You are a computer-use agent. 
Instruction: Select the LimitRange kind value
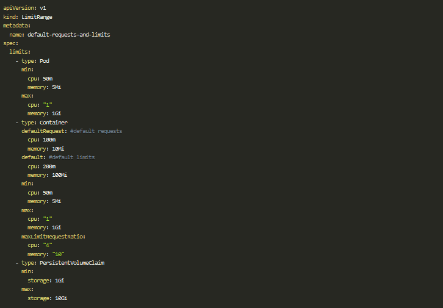pos(37,17)
